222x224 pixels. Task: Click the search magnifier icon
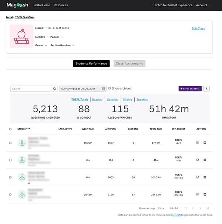[x=54, y=89]
